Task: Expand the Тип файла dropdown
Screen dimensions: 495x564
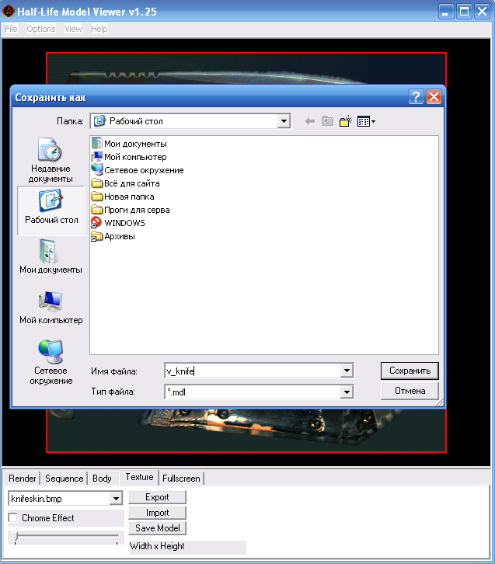Action: coord(347,392)
